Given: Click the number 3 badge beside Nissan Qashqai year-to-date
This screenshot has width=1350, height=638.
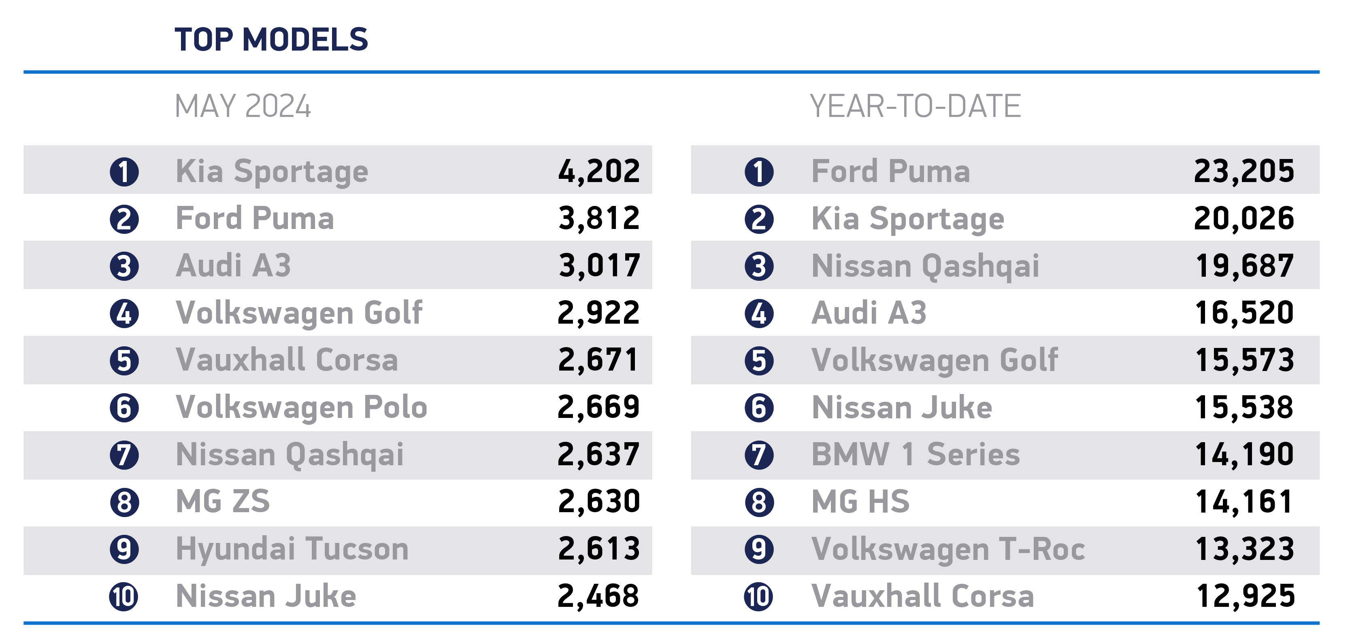Looking at the screenshot, I should (759, 267).
